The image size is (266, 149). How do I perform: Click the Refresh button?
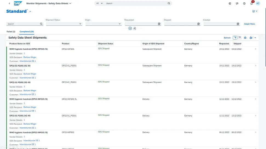(227, 38)
